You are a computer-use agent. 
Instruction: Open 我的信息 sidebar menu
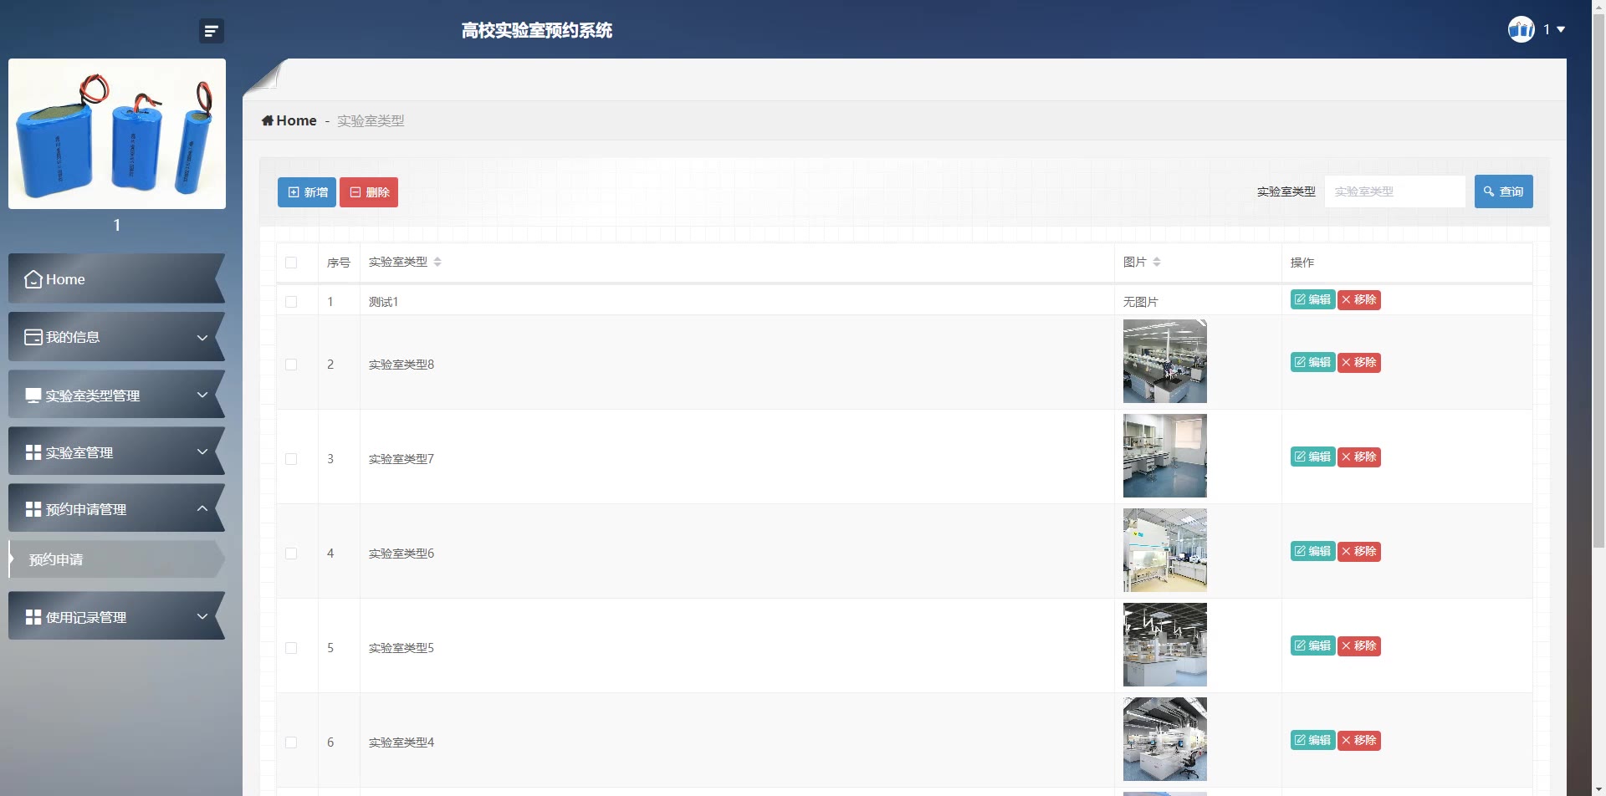coord(117,337)
